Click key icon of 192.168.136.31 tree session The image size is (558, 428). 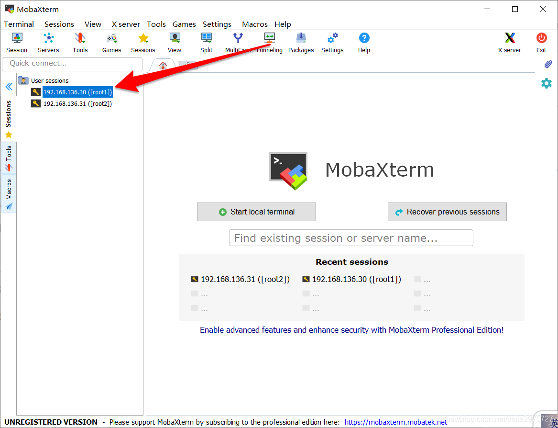pos(35,104)
